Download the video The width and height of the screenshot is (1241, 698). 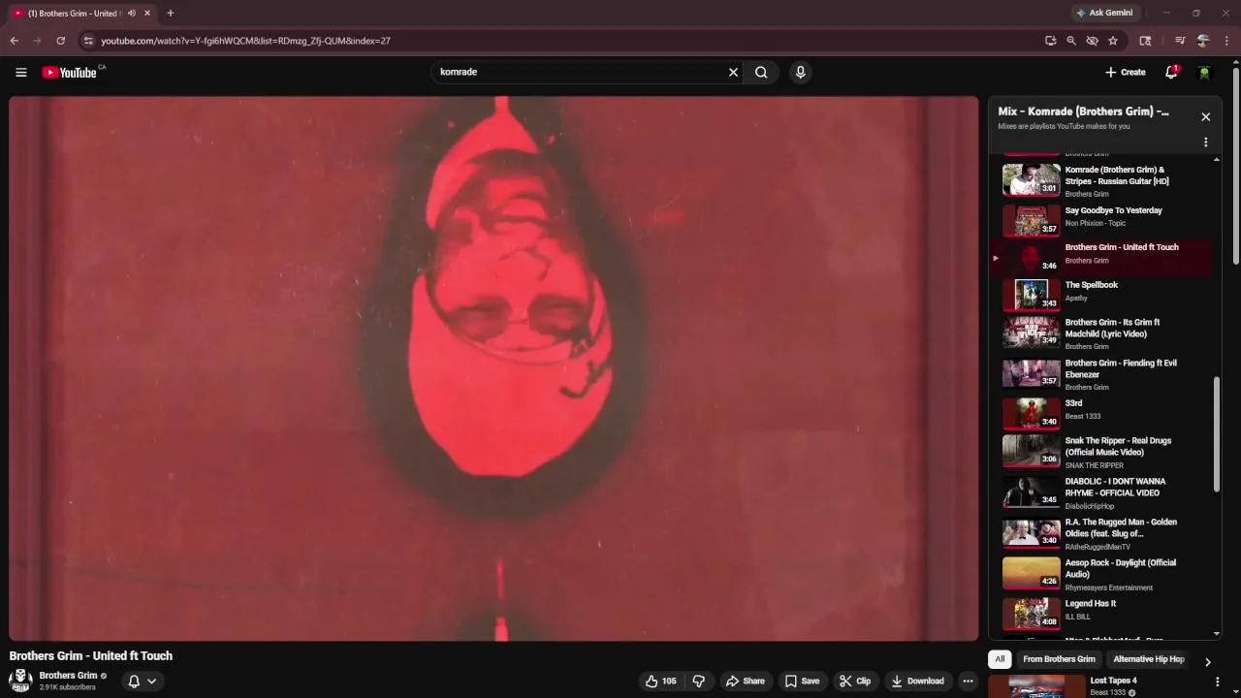tap(917, 681)
